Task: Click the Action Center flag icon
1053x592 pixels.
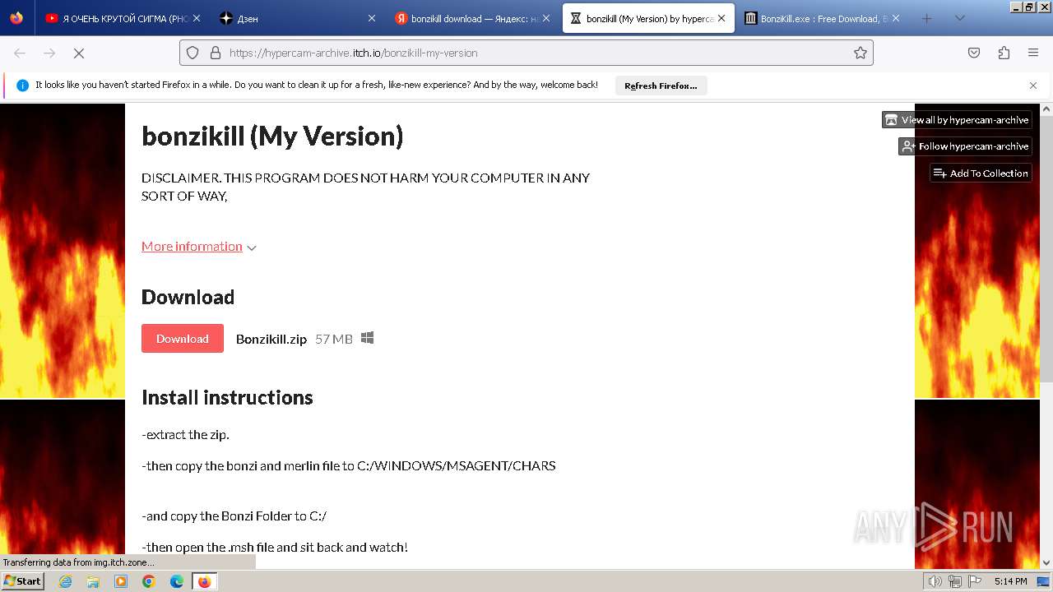Action: pos(975,581)
